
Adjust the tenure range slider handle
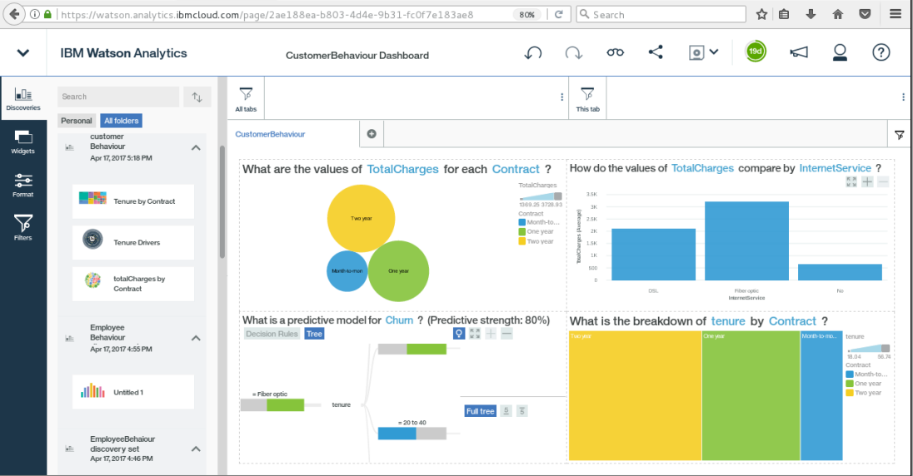click(885, 348)
